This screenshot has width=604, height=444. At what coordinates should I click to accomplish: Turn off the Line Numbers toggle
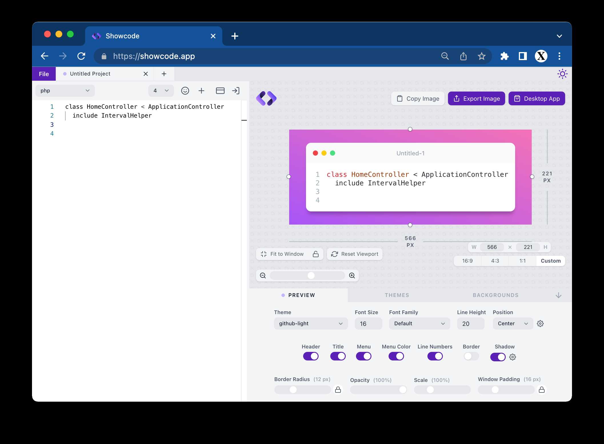tap(435, 356)
